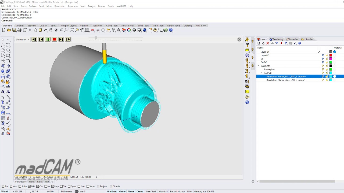Close the simulator viewport with X
Screen dimensions: 344x193
coord(239,39)
